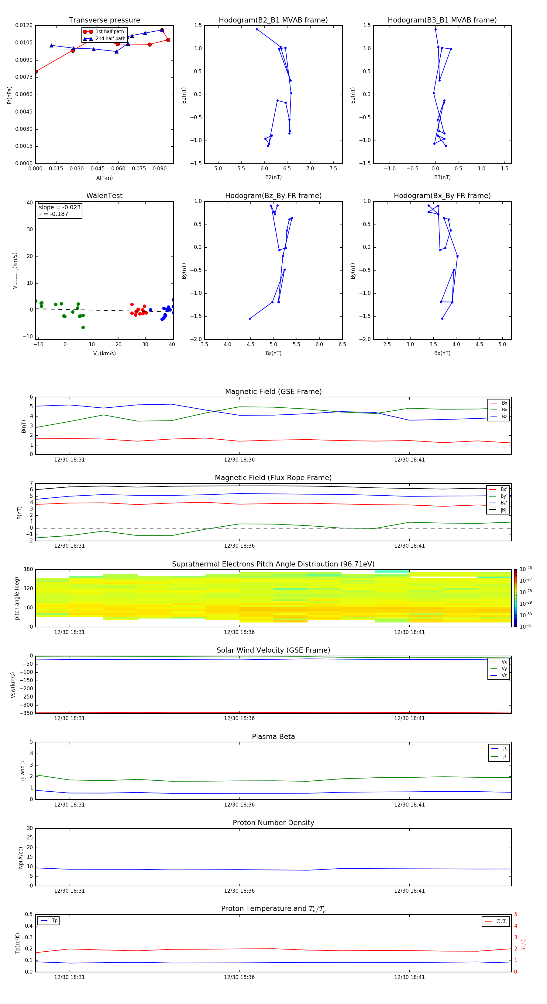Click the |B| legend entry in Flux Rope panel

498,510
